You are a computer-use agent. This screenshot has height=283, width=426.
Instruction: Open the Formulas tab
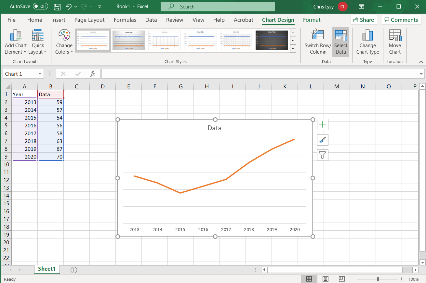tap(125, 20)
